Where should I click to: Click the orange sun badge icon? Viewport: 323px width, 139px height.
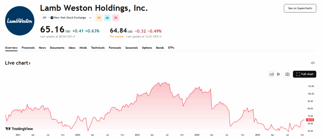click(x=99, y=18)
